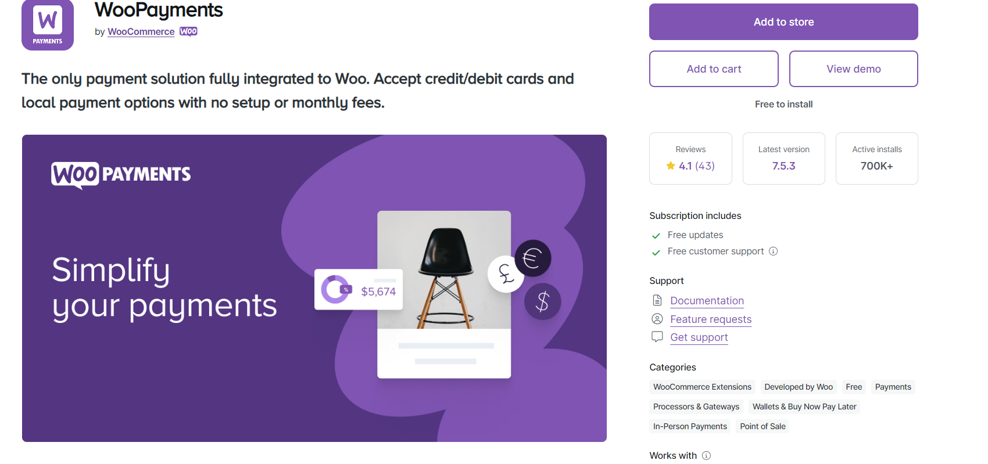Click the View demo button
Viewport: 988px width, 464px height.
click(853, 69)
